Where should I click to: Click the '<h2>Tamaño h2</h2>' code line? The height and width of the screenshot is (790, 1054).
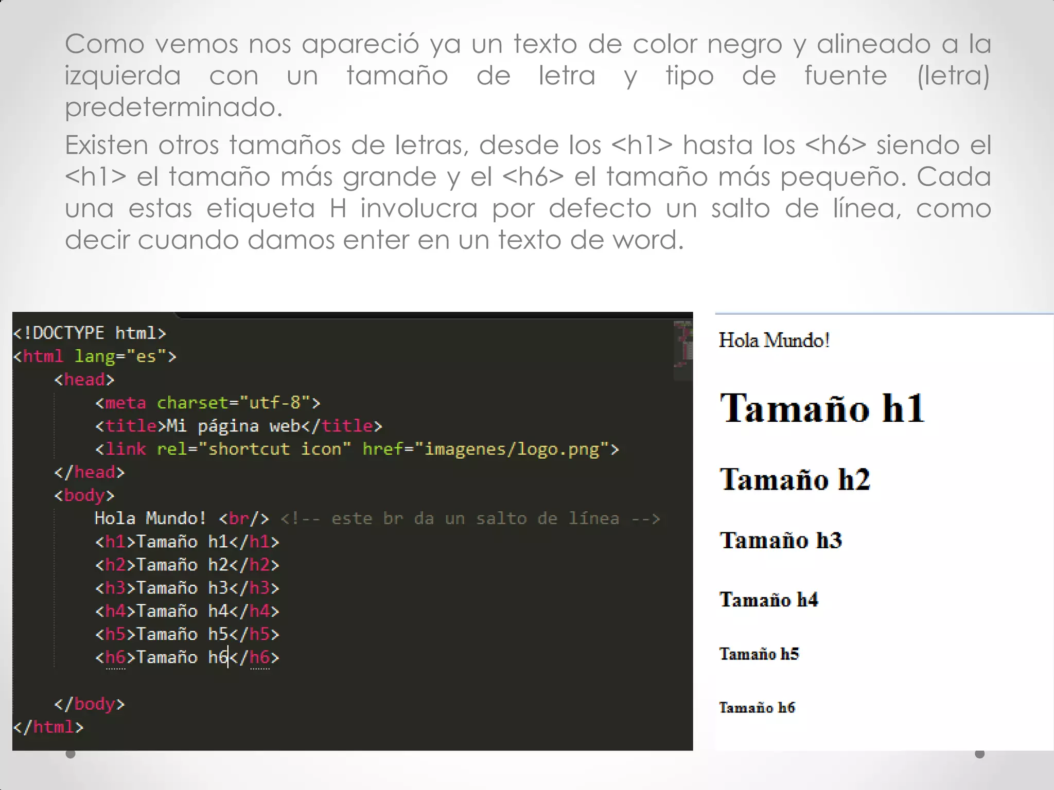[187, 565]
